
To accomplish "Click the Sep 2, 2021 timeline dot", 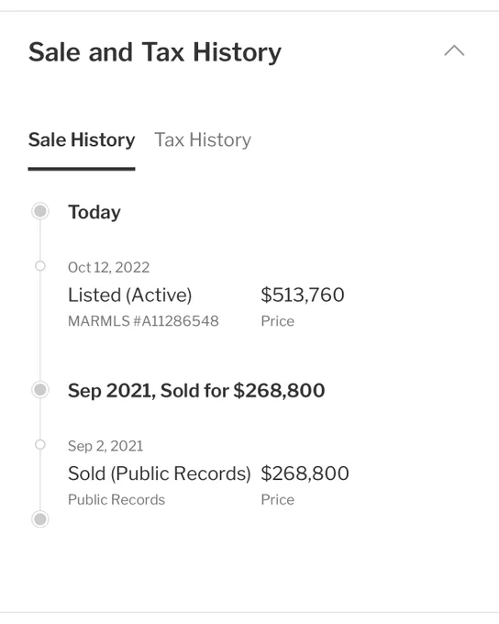I will point(40,444).
